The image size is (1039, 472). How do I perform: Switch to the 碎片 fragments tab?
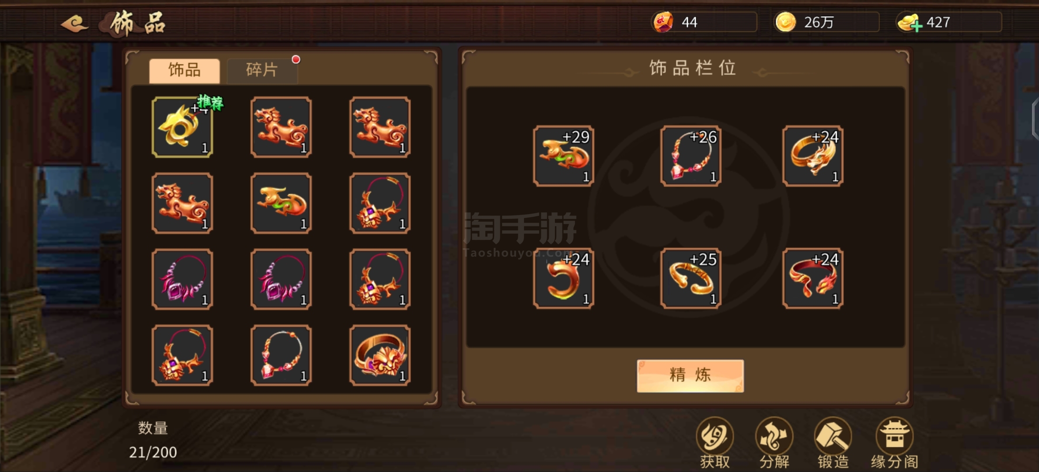tap(262, 70)
